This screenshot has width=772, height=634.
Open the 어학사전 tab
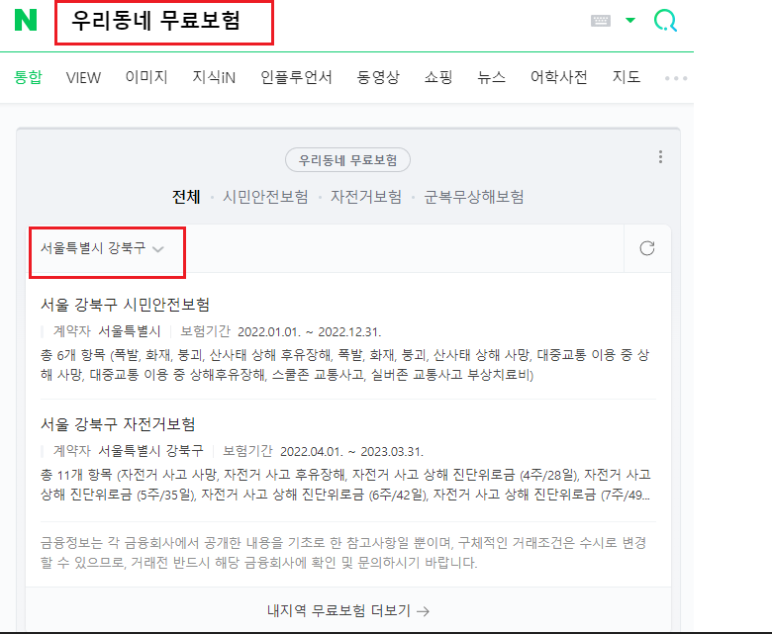coord(558,77)
